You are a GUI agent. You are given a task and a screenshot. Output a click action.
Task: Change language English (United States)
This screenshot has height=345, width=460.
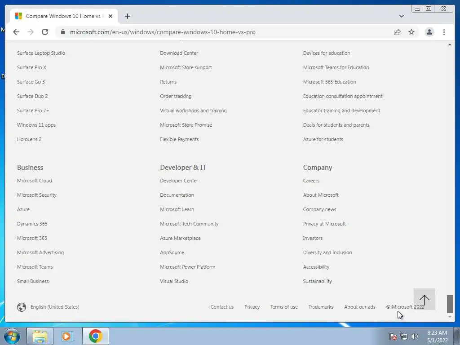pos(55,307)
